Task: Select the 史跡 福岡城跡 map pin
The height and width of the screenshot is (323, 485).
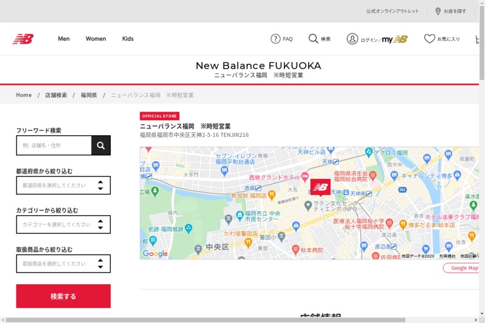Action: 189,228
